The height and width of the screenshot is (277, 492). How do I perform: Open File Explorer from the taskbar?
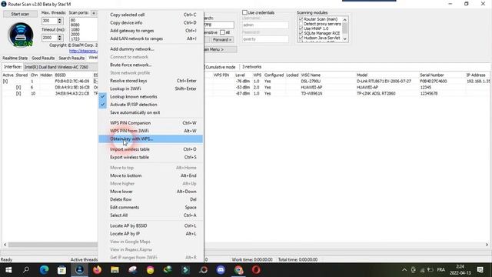[115, 270]
